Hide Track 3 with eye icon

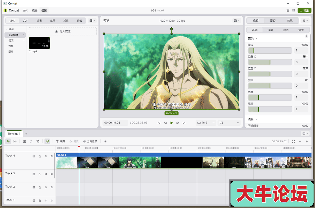(x=46, y=174)
